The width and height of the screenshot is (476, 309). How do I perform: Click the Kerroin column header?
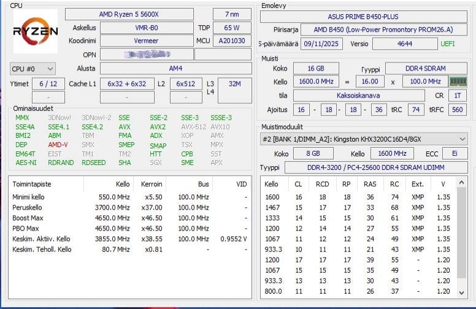pyautogui.click(x=149, y=184)
